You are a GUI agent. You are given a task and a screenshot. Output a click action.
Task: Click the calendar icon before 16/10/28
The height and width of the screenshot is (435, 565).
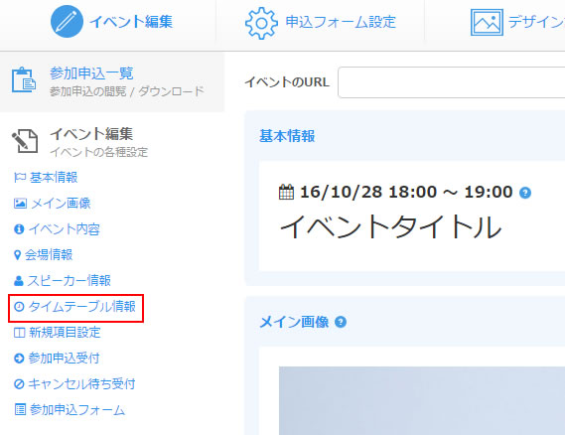pos(286,192)
